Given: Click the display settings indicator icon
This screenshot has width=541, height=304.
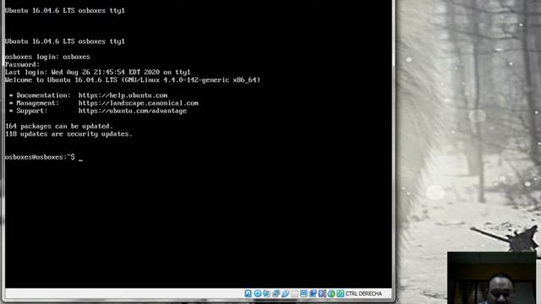Looking at the screenshot, I should pyautogui.click(x=303, y=293).
